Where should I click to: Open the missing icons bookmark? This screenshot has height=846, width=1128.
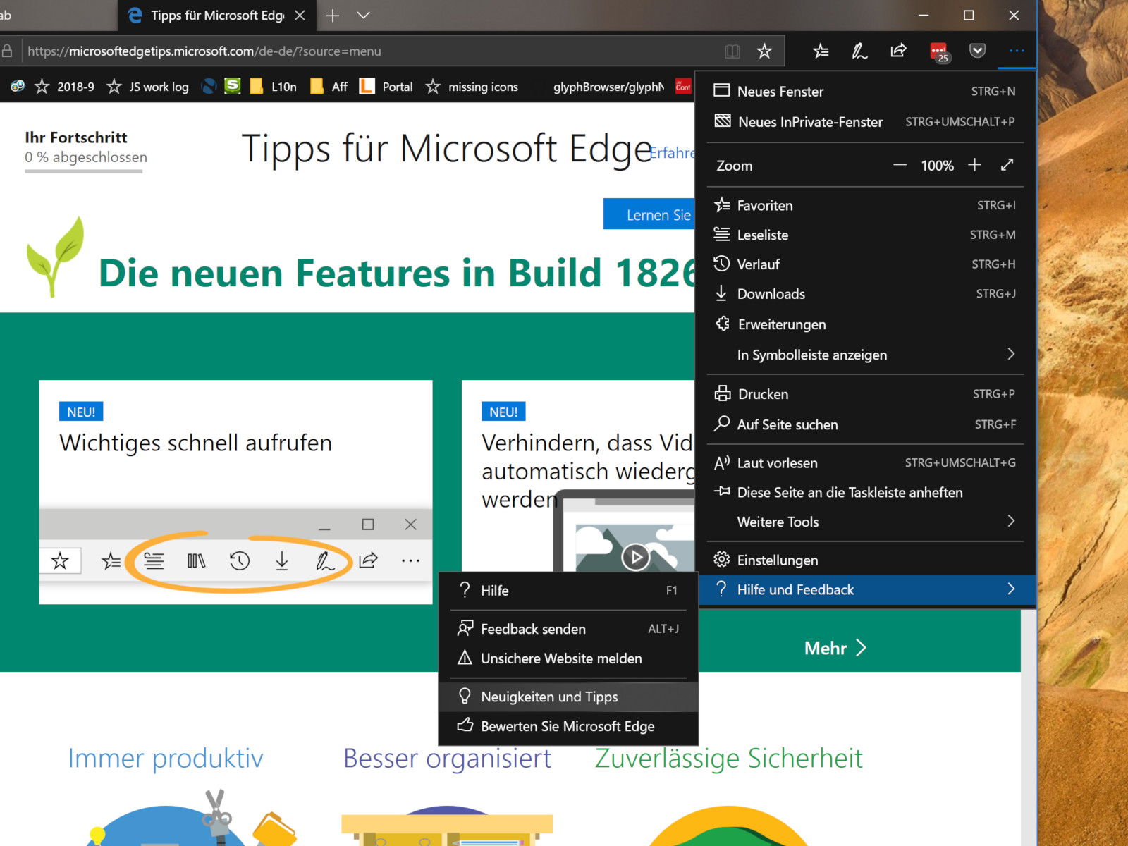[472, 87]
